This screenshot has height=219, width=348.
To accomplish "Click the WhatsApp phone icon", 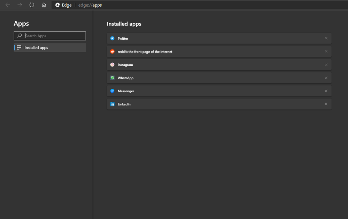I will tap(112, 78).
